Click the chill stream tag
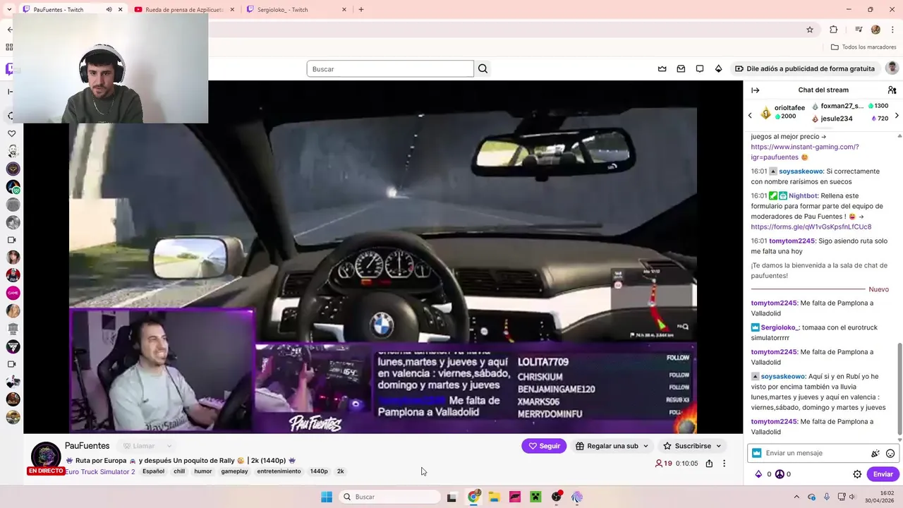Image resolution: width=903 pixels, height=508 pixels. [179, 471]
